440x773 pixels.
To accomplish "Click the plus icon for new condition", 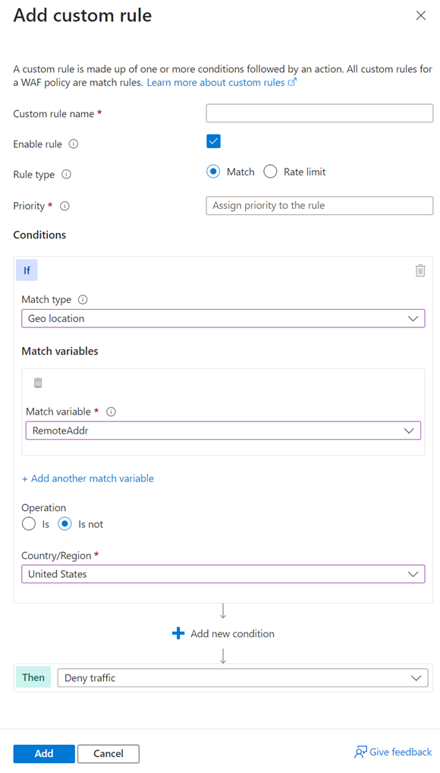I will coord(178,633).
